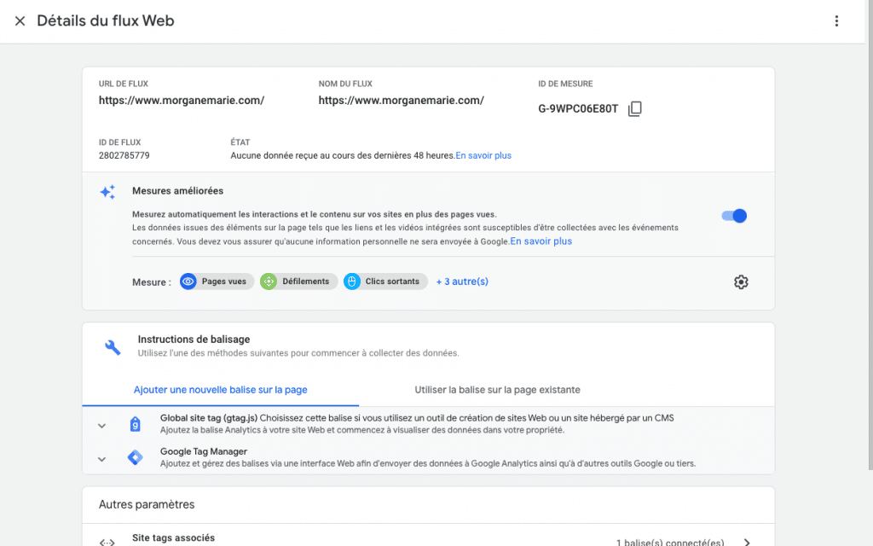Click the ID DE FLUX value 2802785779
Viewport: 873px width, 546px height.
tap(124, 155)
